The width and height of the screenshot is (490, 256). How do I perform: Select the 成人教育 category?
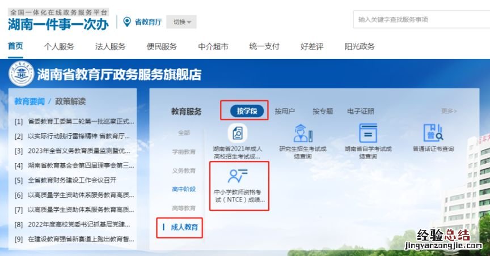[x=184, y=227]
